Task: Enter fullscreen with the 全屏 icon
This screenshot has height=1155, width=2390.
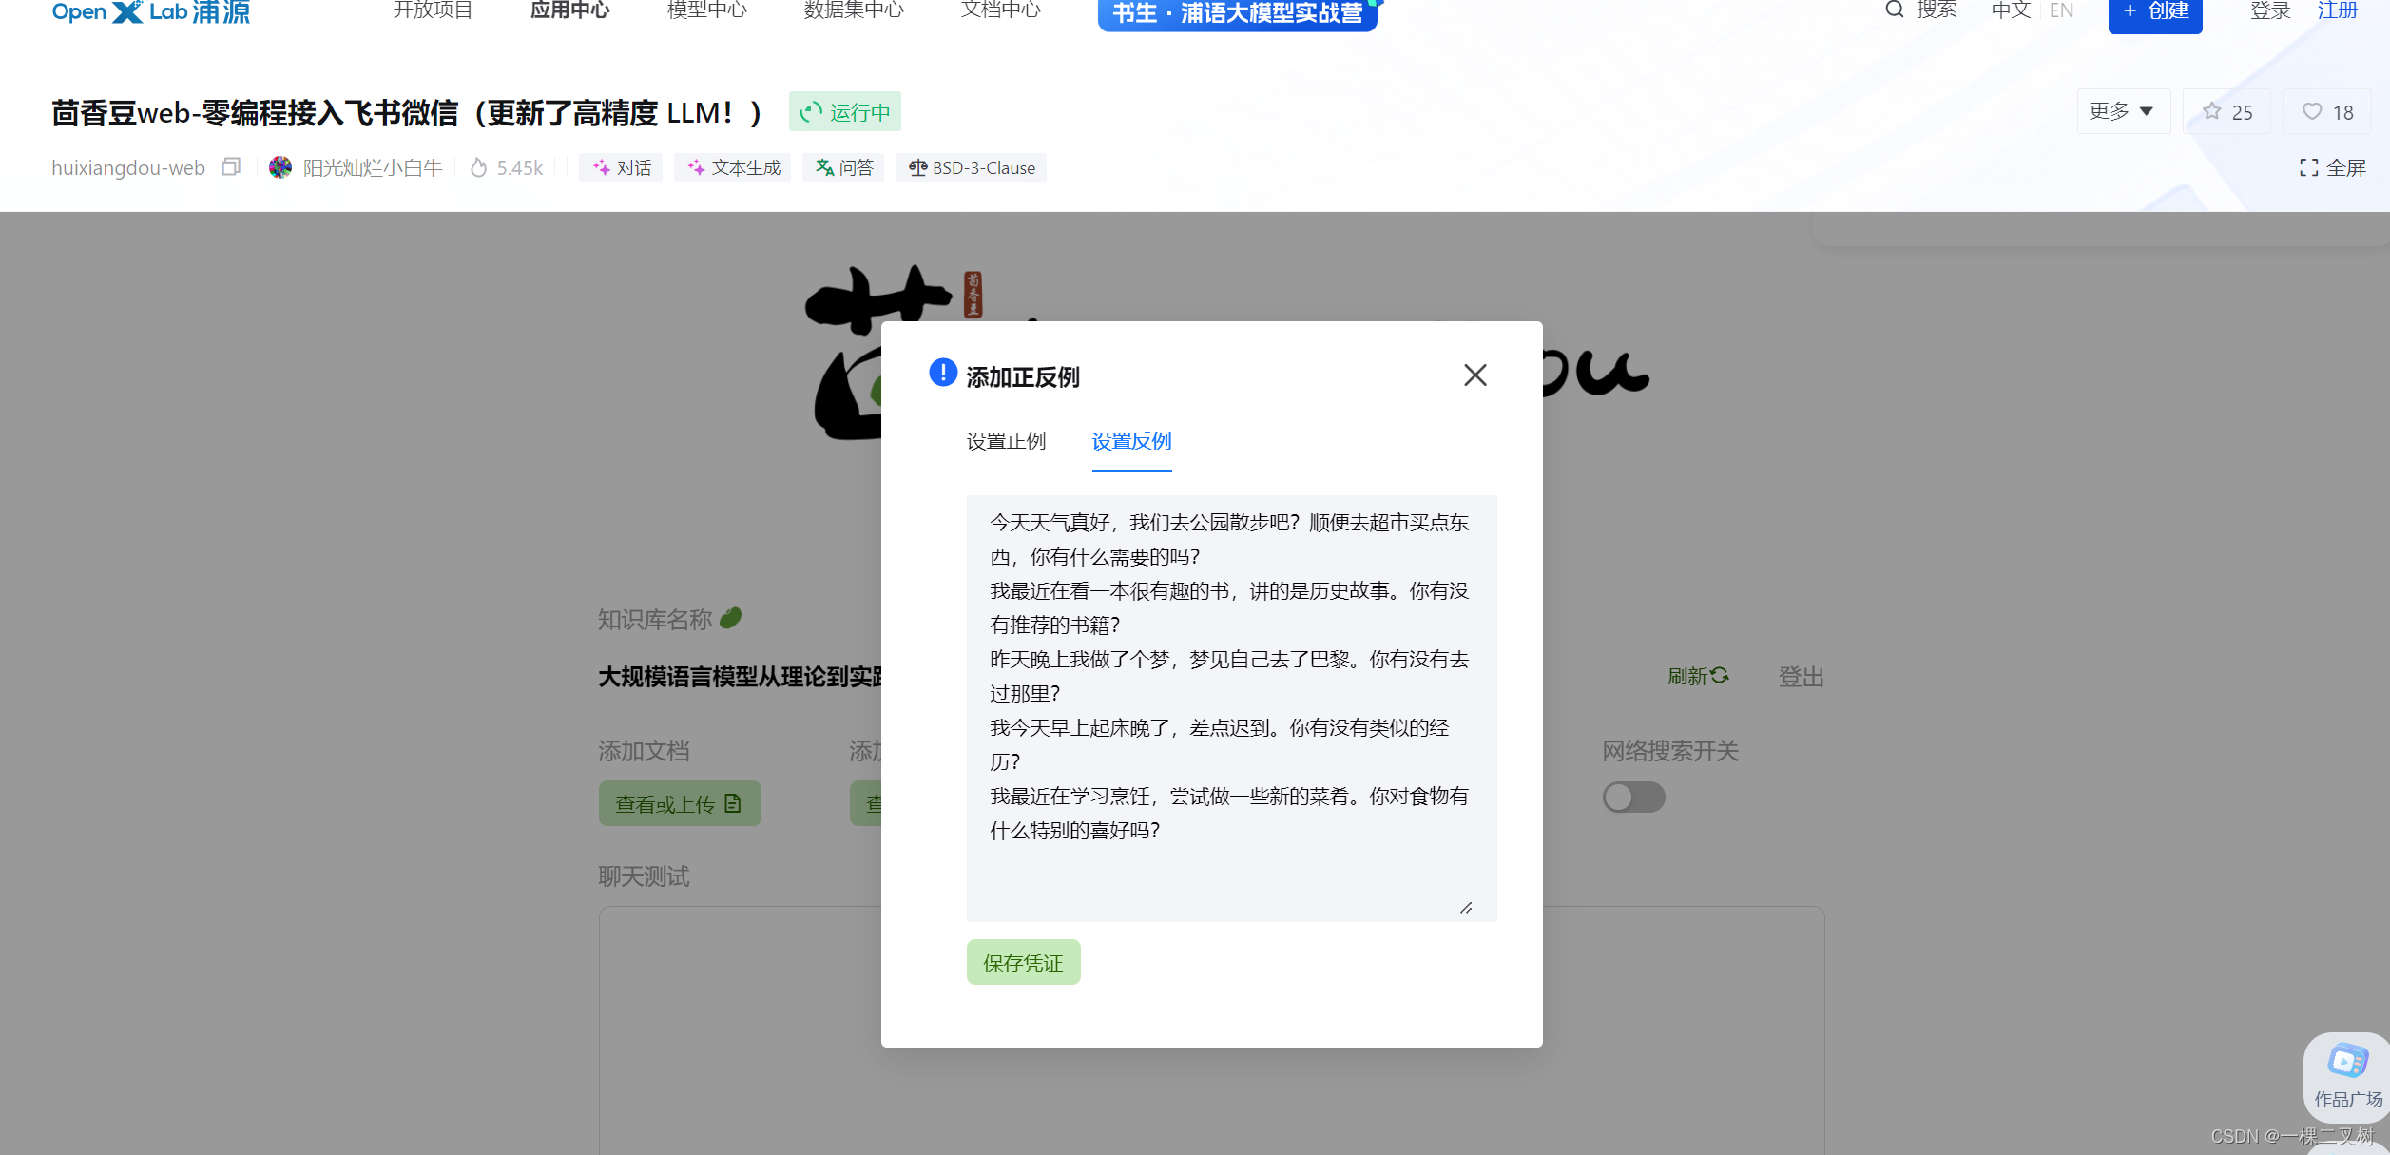Action: 2308,168
